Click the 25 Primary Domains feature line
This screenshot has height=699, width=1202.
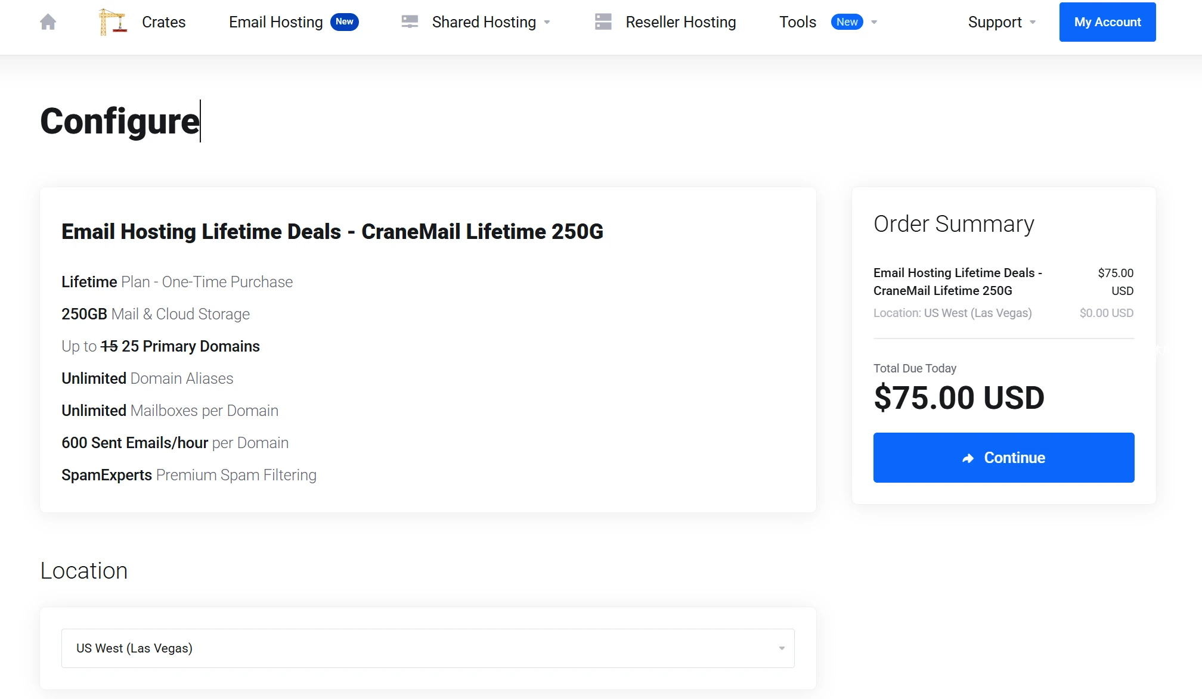click(161, 346)
